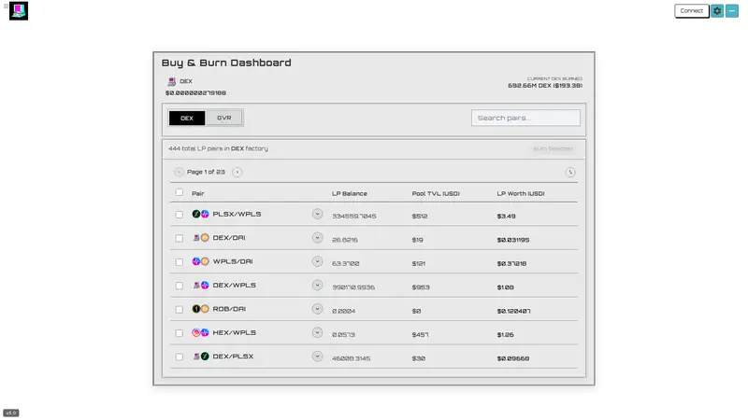Click the ROB/DAI pair name
The width and height of the screenshot is (748, 420).
coord(229,309)
